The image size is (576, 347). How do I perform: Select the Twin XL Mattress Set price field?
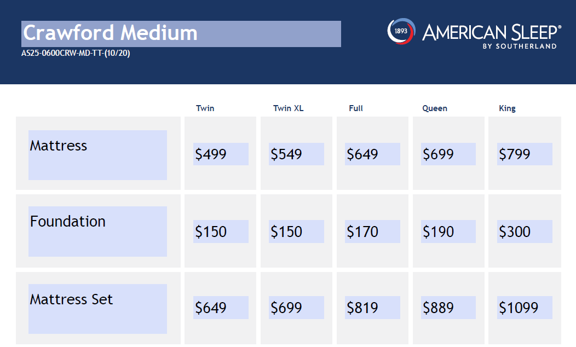pyautogui.click(x=296, y=308)
